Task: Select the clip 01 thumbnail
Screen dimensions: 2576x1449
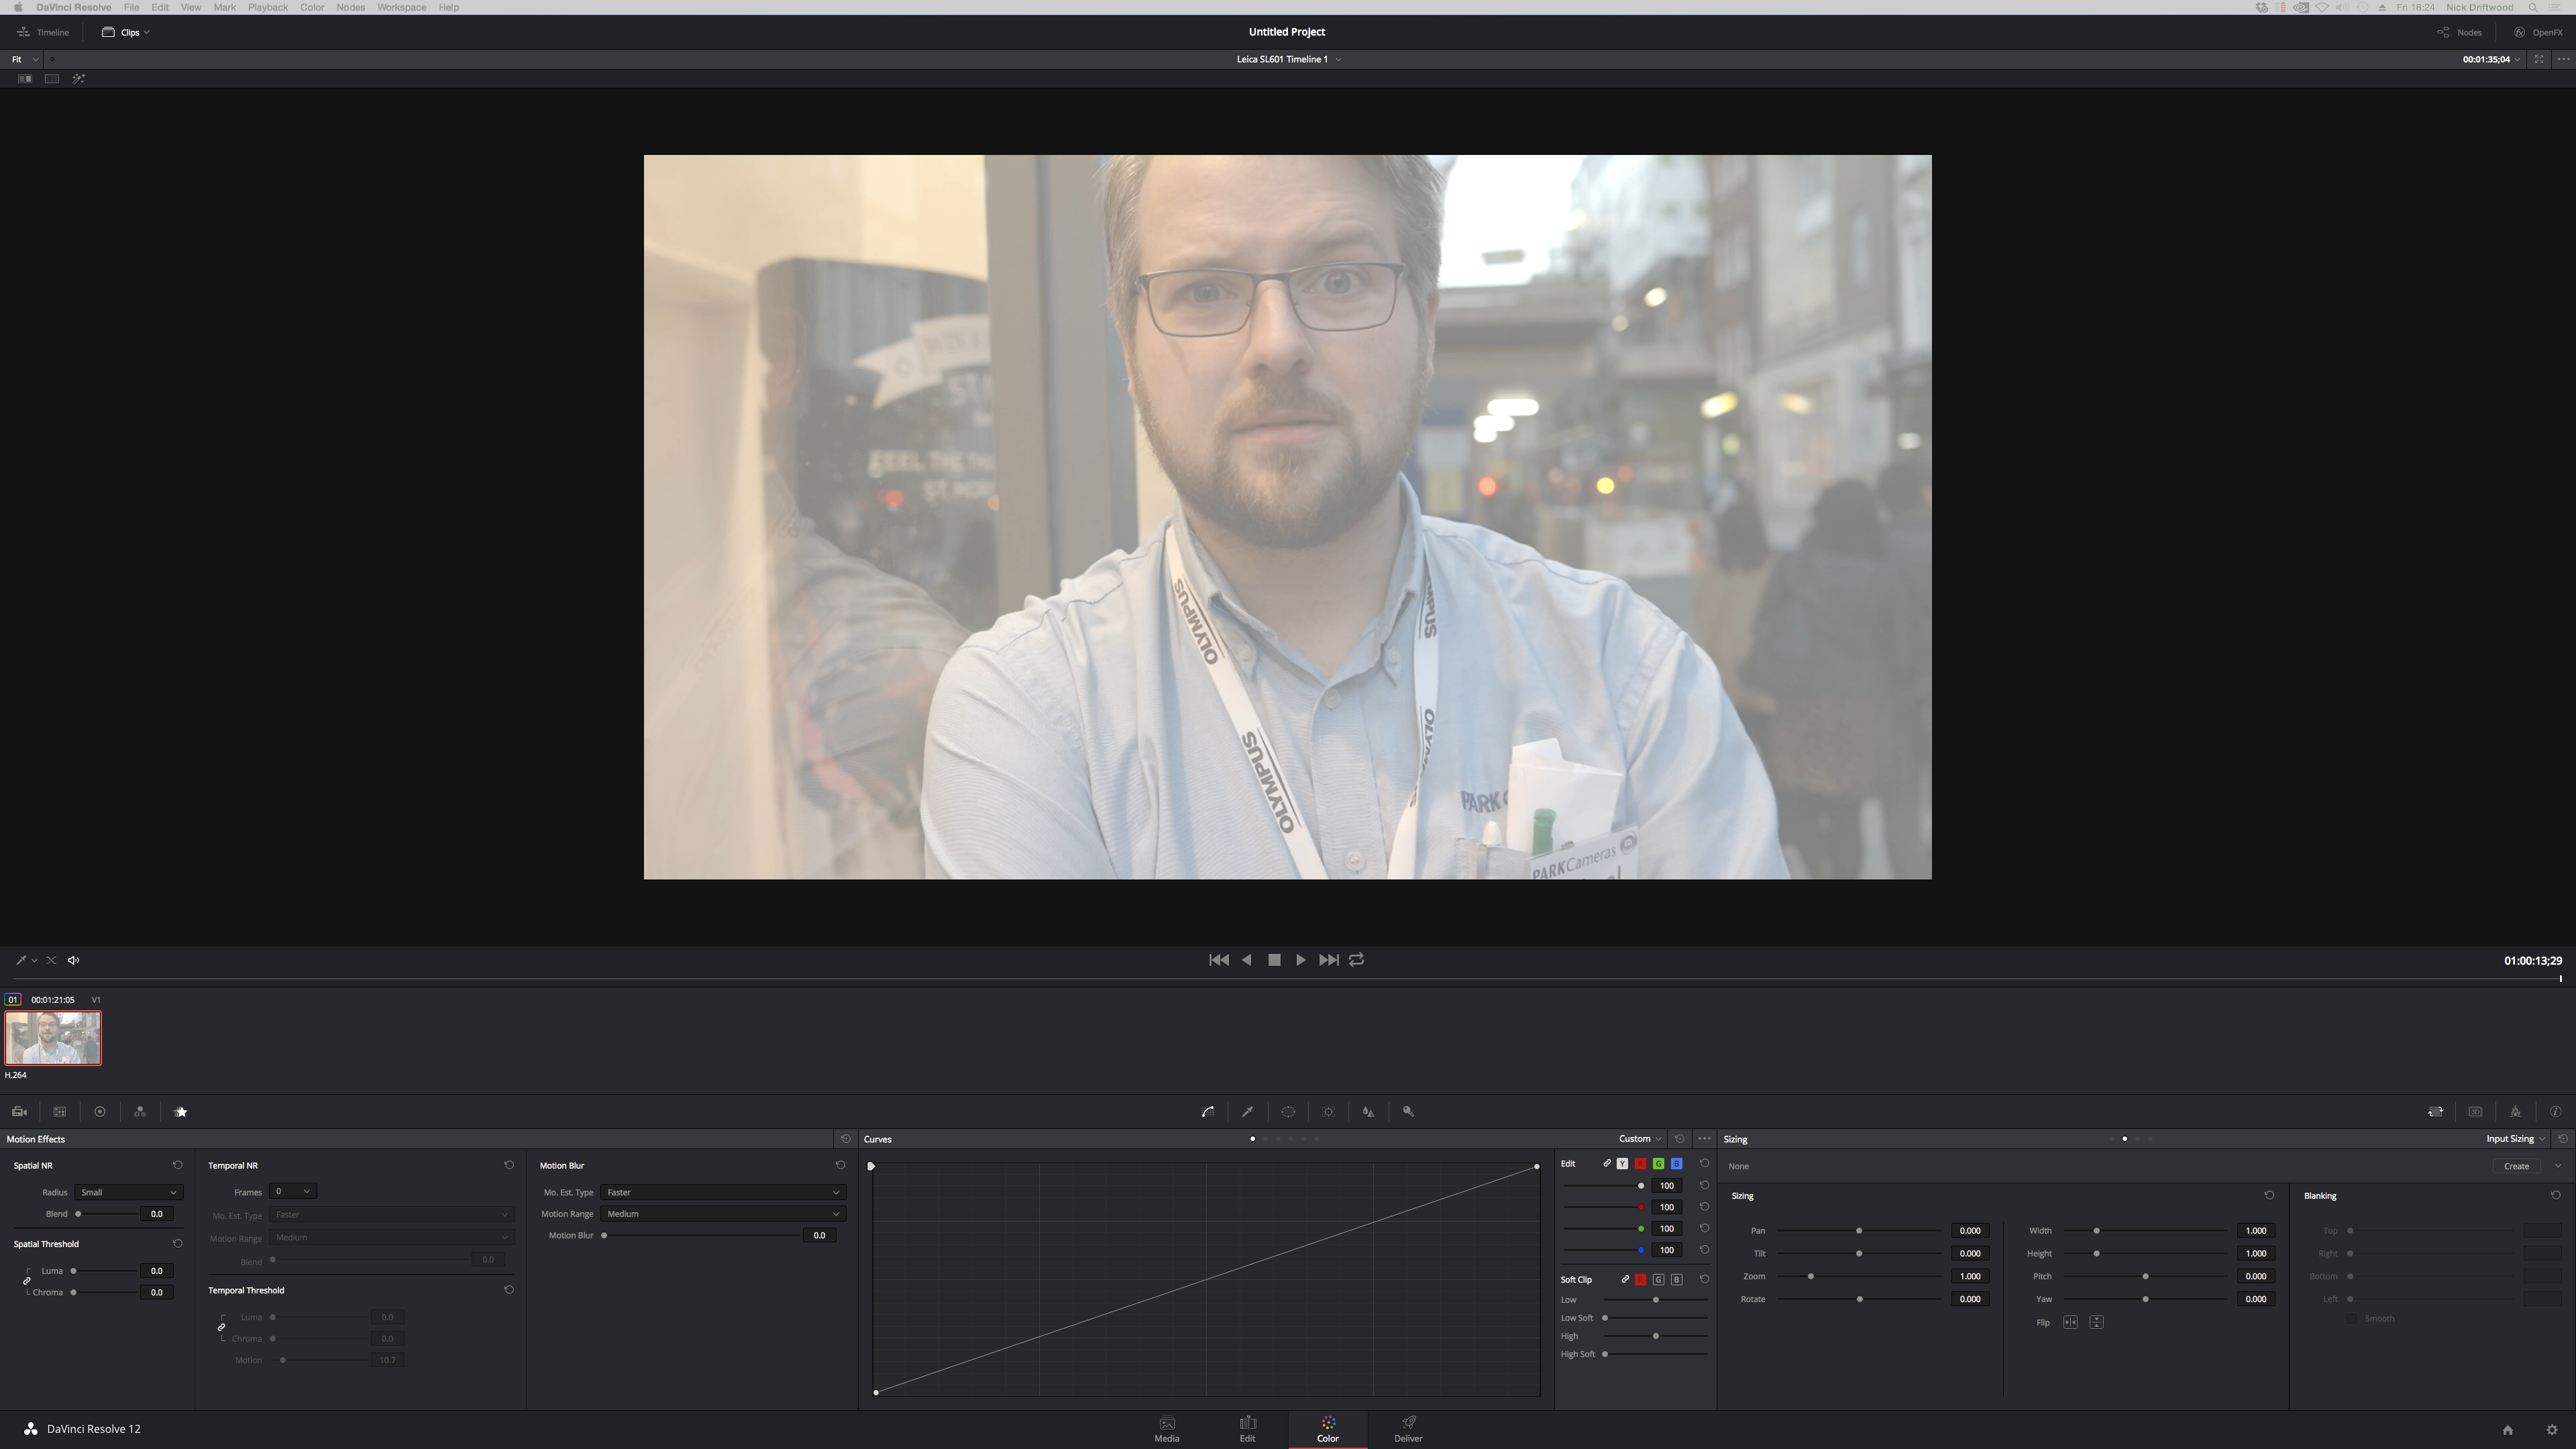Action: pos(53,1038)
